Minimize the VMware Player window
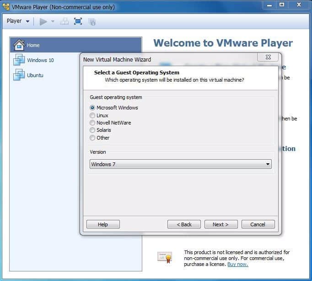 (269, 5)
